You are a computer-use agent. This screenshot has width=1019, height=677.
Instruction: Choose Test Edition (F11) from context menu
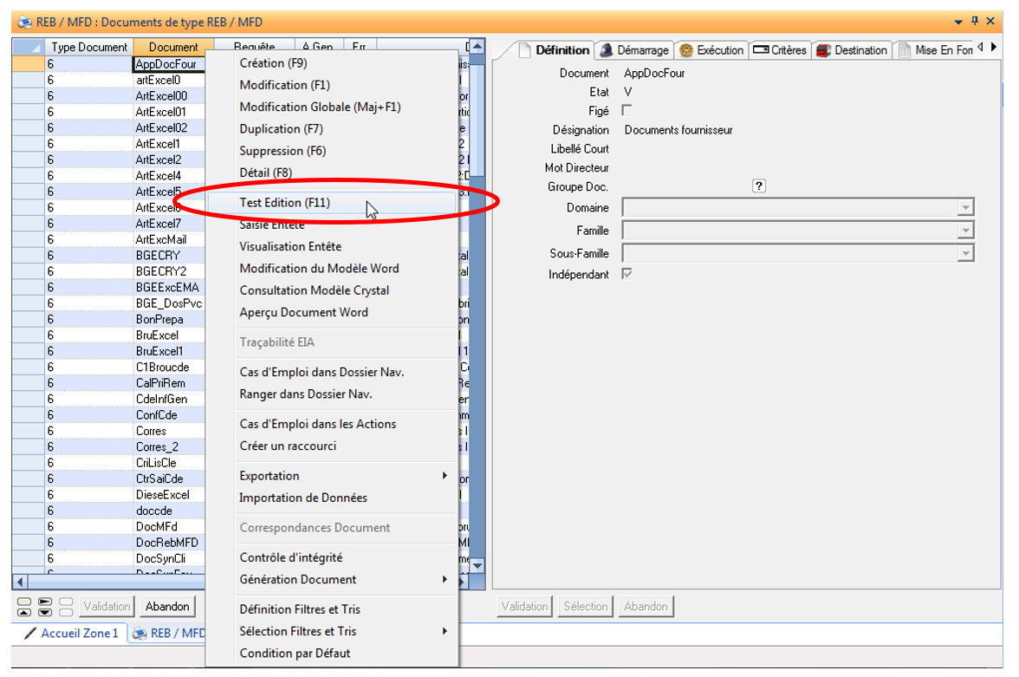(284, 203)
